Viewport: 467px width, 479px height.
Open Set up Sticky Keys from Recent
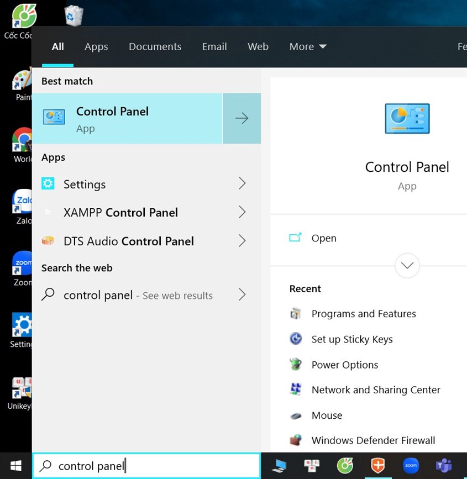pyautogui.click(x=352, y=339)
